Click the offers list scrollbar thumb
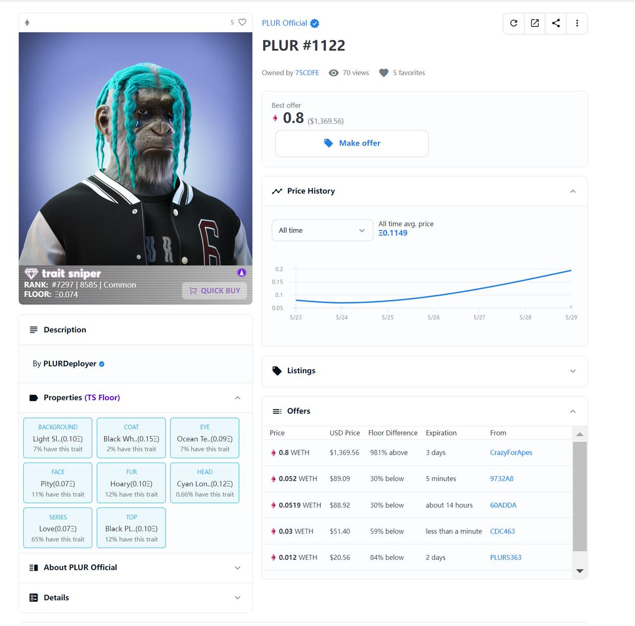 click(x=579, y=496)
